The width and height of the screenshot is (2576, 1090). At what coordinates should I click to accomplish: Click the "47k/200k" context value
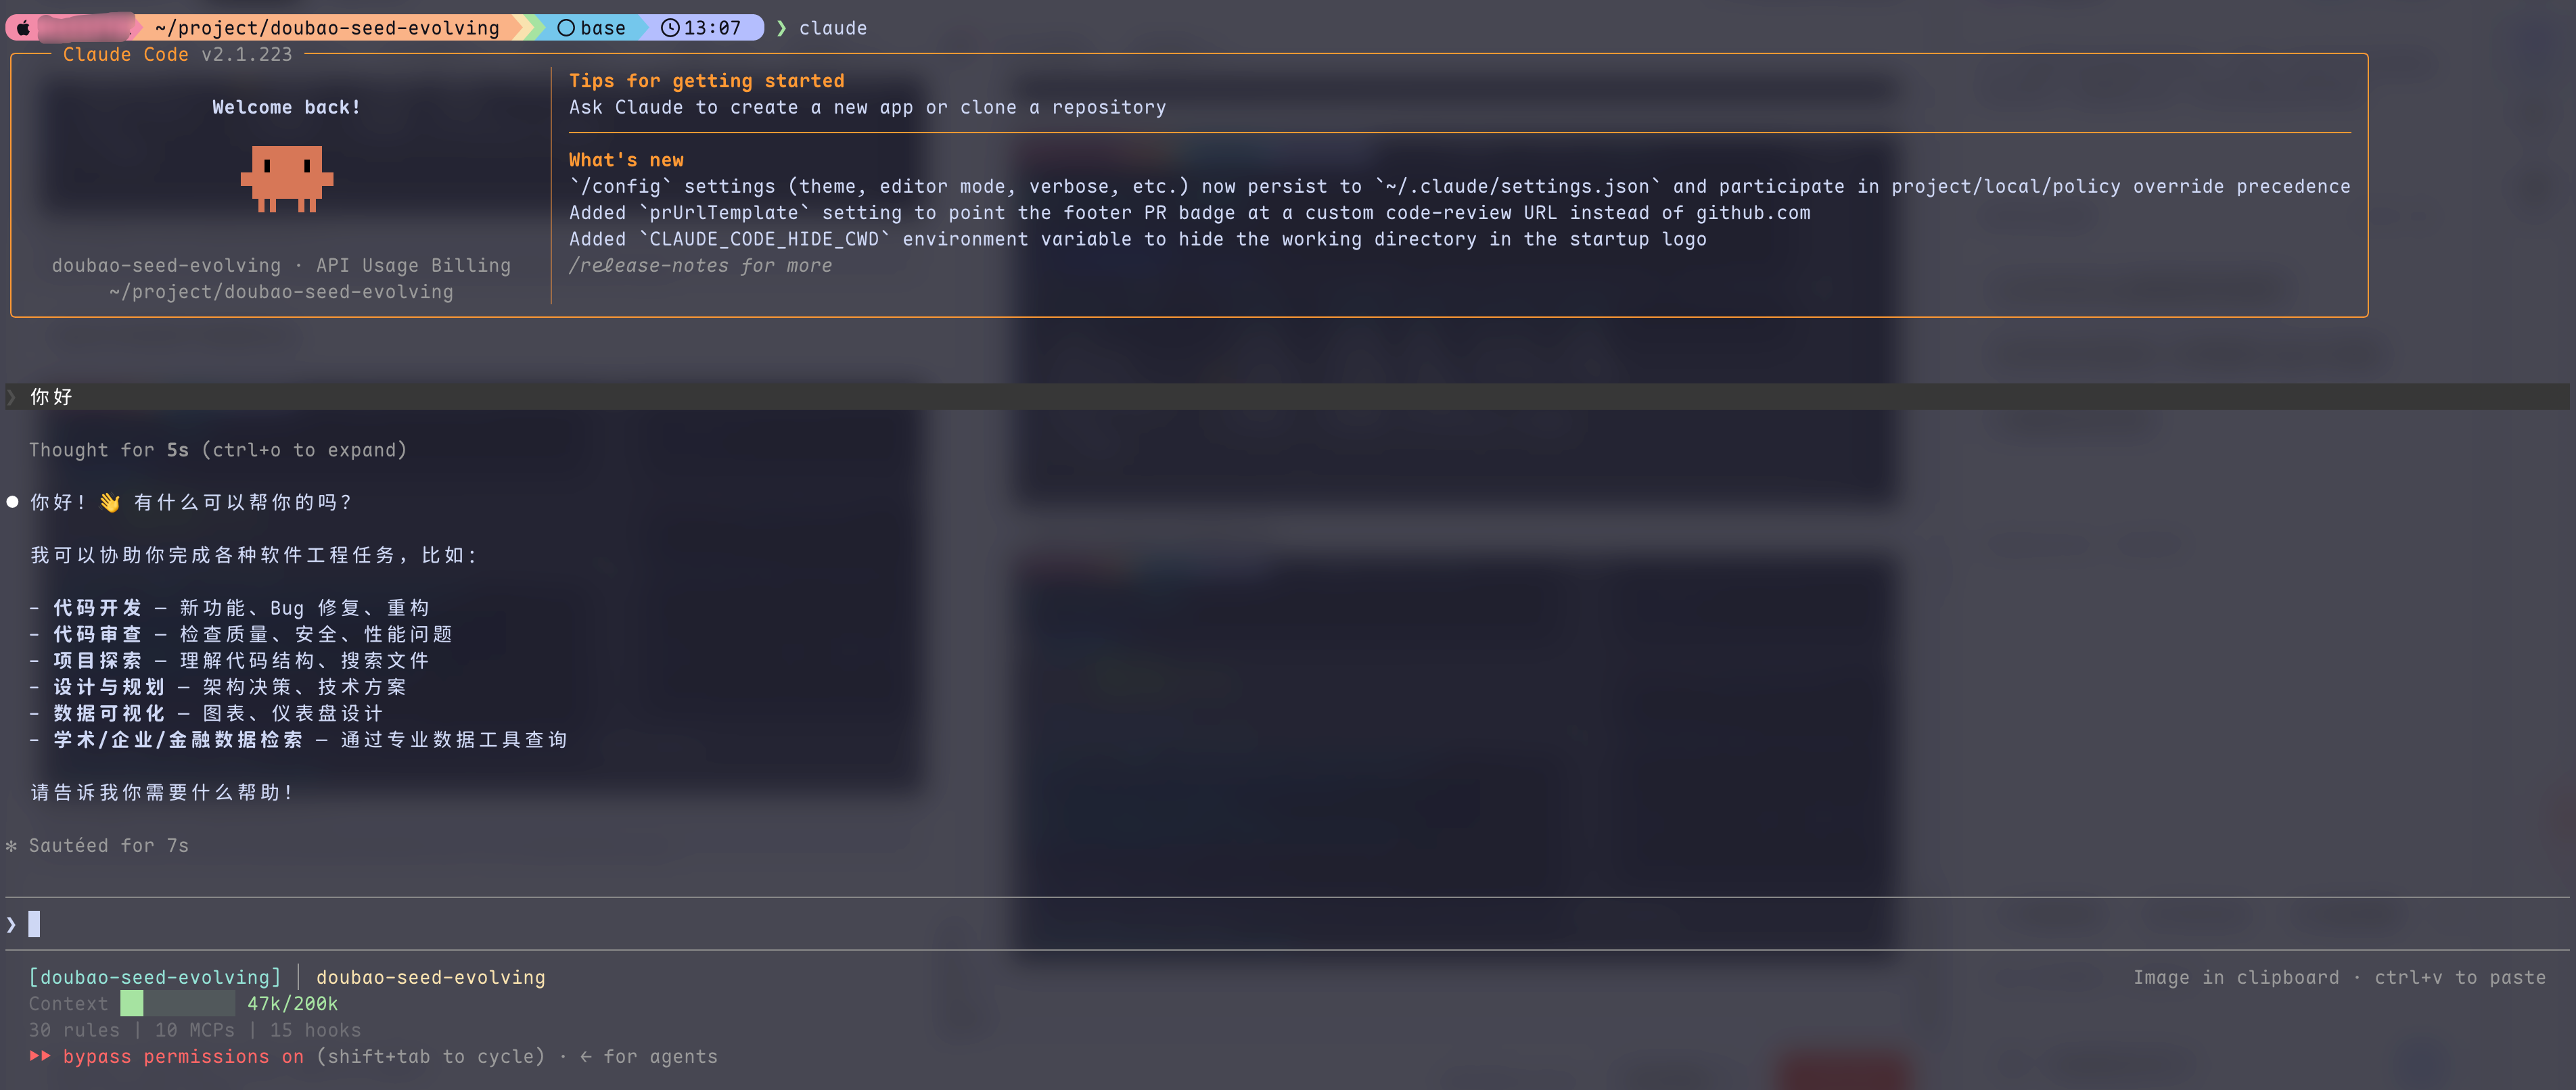[293, 1003]
